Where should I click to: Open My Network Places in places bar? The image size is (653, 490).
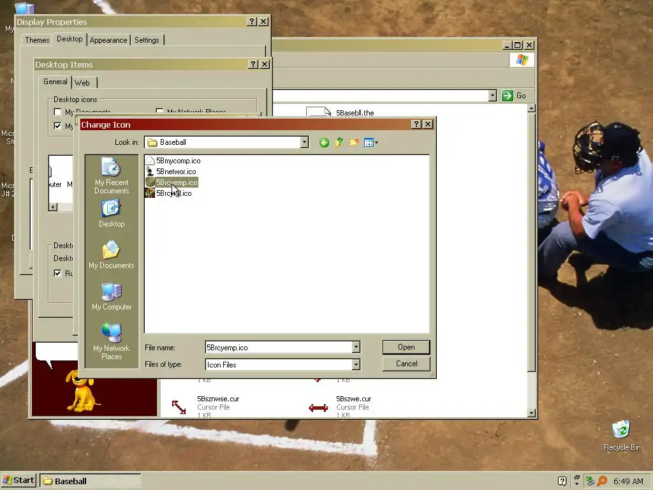pyautogui.click(x=111, y=341)
